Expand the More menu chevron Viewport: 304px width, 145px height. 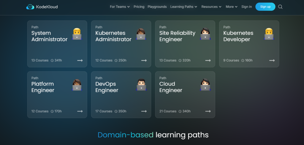236,7
